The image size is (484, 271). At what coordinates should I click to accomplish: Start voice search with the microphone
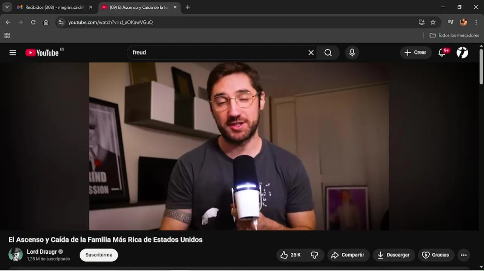[352, 53]
